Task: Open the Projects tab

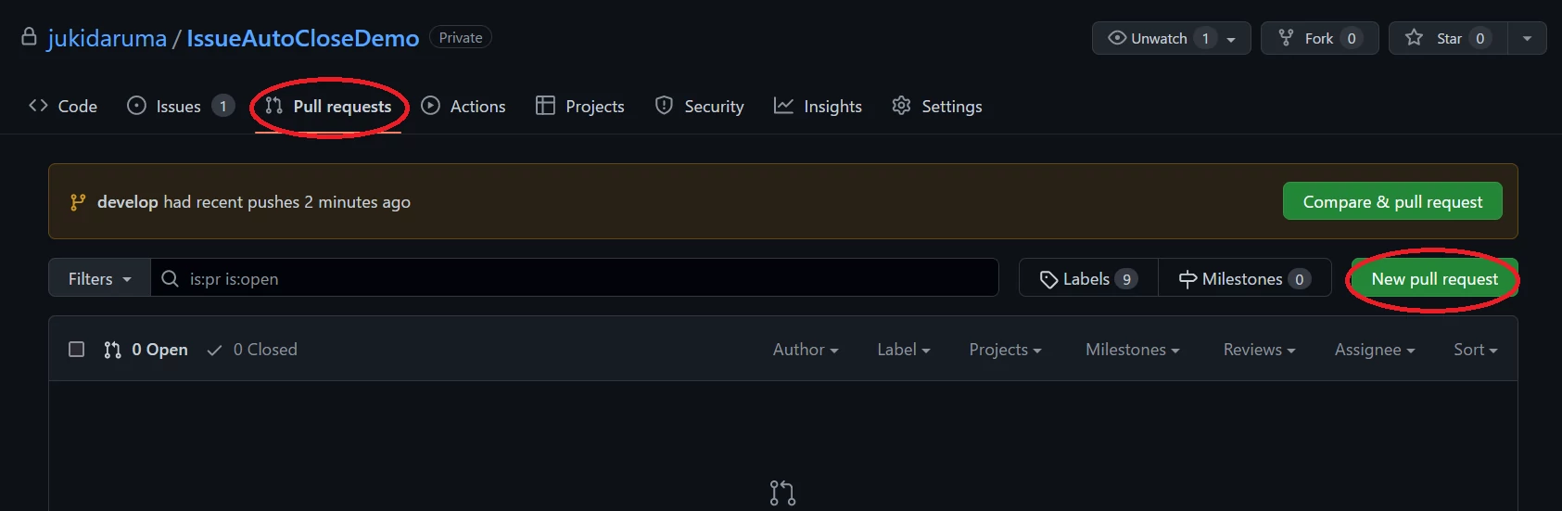Action: 580,106
